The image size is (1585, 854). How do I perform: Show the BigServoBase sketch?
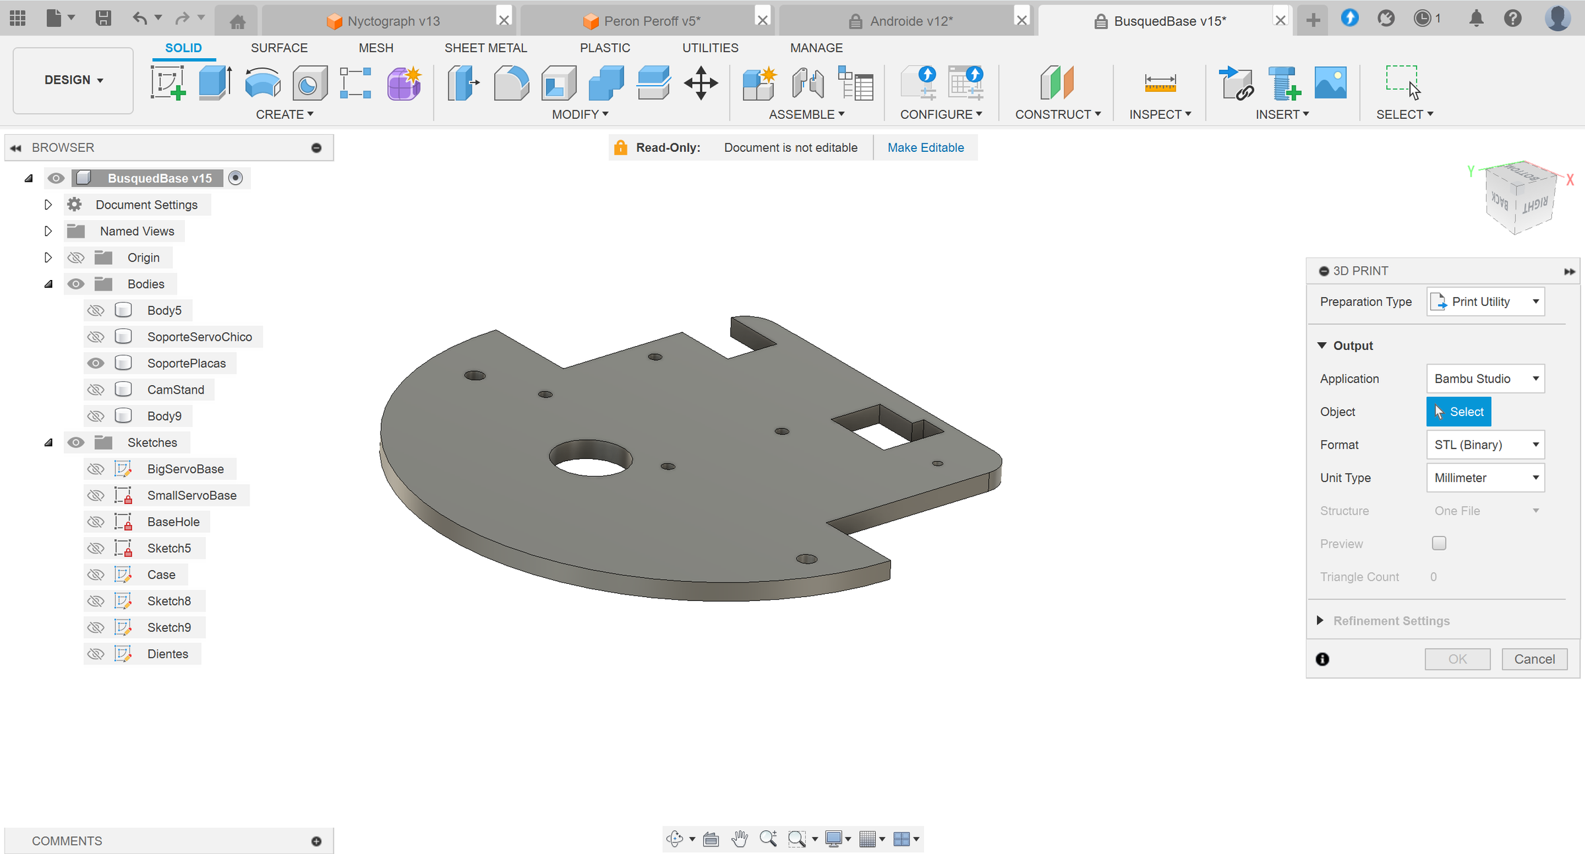point(96,469)
